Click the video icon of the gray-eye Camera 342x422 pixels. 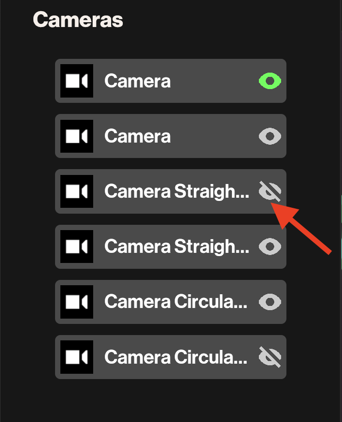[x=77, y=136]
